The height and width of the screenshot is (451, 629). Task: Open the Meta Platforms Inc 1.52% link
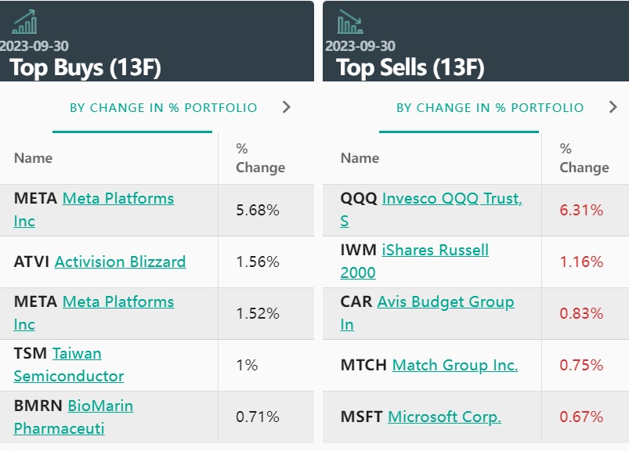pos(117,302)
